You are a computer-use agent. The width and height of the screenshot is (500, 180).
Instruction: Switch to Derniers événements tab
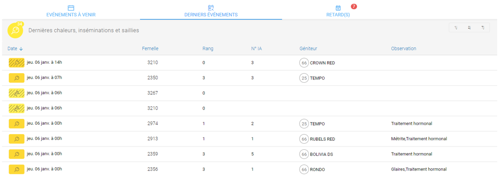211,15
